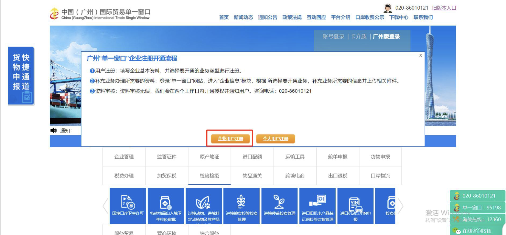Open the 过境动物、进境特定动植物 tile

(204, 206)
